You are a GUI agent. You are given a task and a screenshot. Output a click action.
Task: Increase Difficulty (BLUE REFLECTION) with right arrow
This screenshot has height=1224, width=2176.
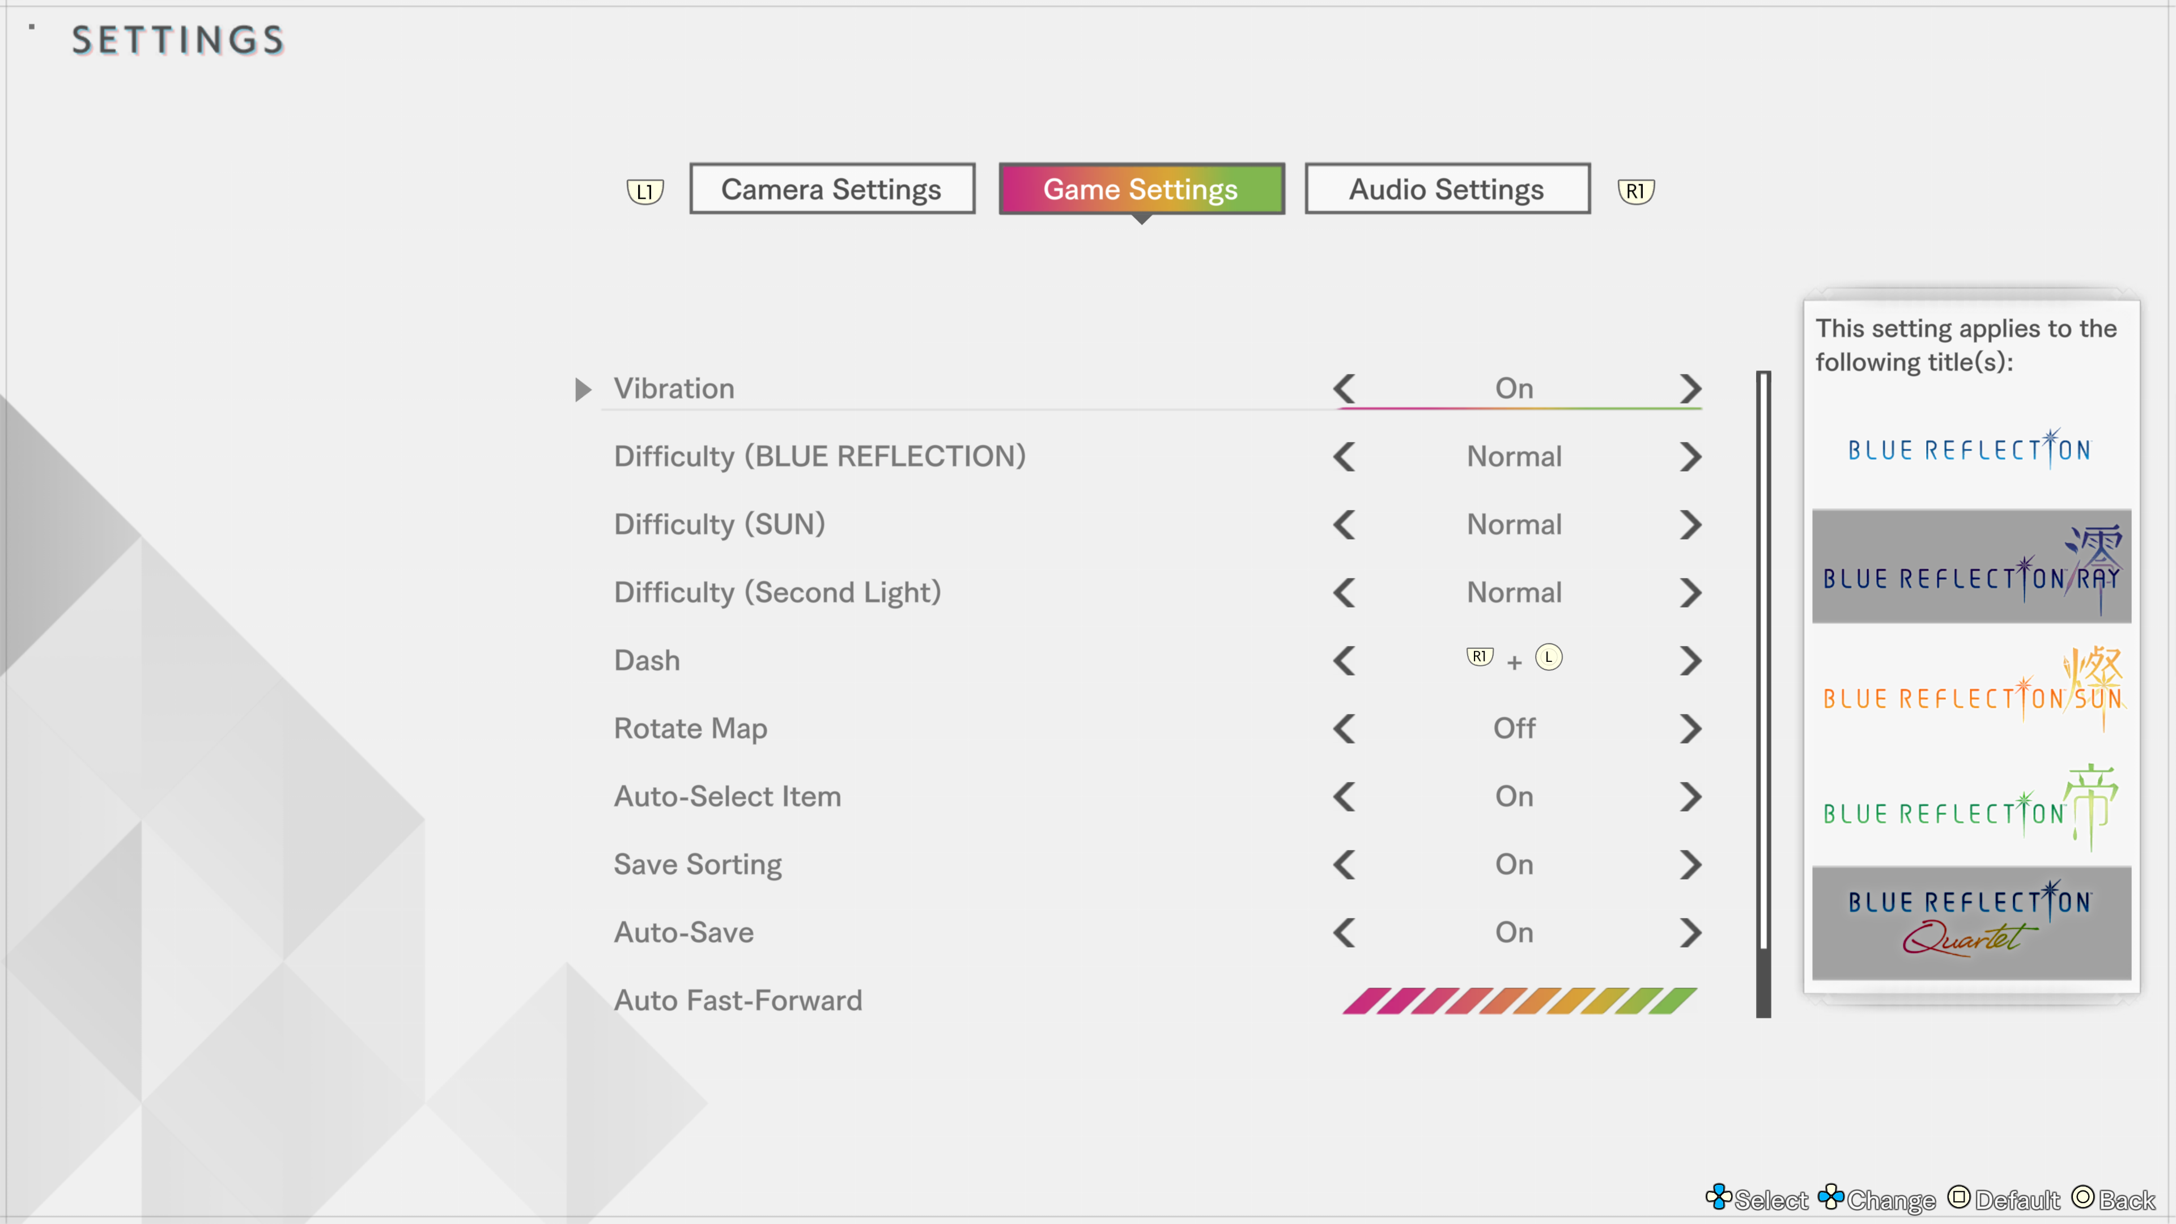coord(1690,457)
